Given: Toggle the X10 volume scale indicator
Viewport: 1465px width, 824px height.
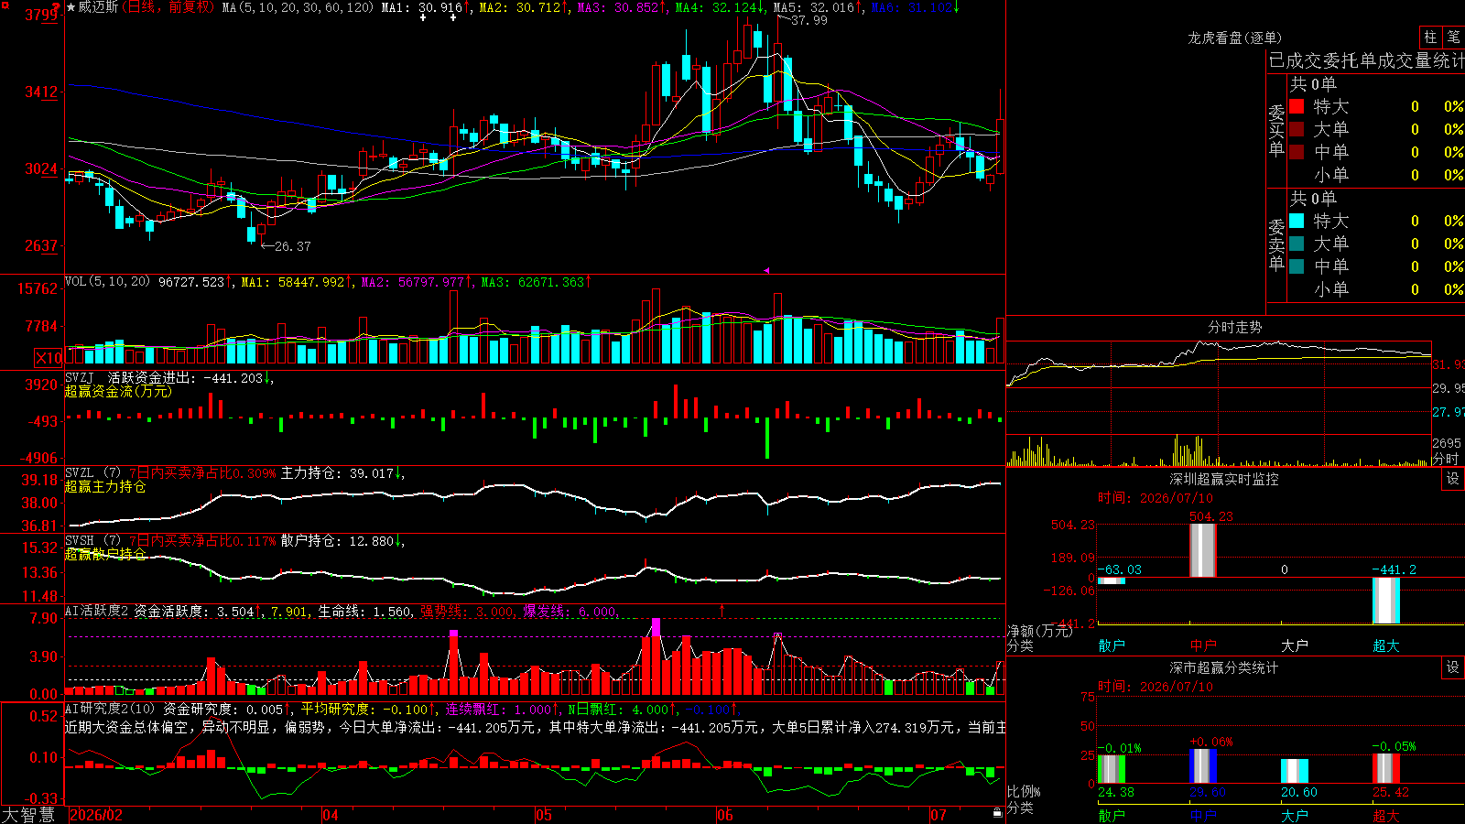Looking at the screenshot, I should click(49, 358).
